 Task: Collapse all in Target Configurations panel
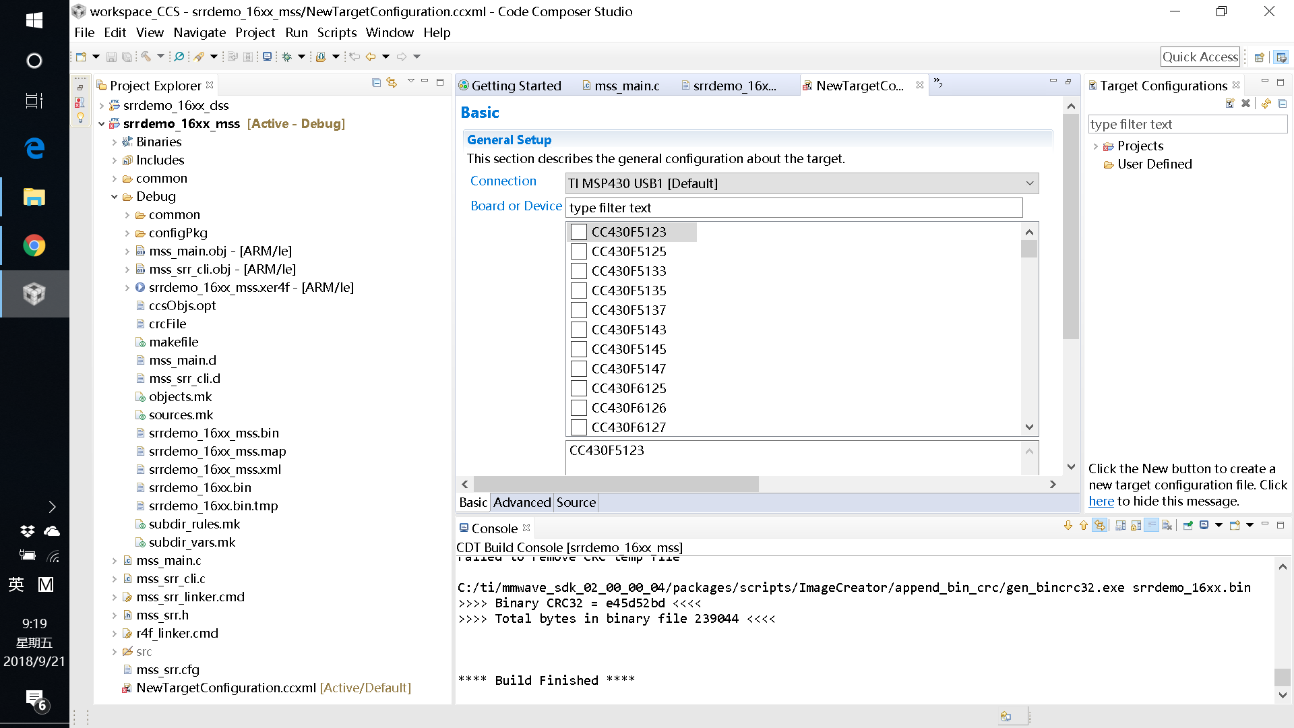tap(1283, 103)
